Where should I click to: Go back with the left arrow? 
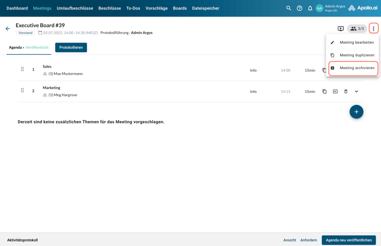(x=8, y=29)
